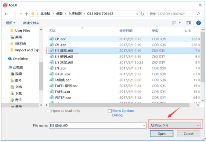
Task: Select file CV .cor
Action: [124, 45]
